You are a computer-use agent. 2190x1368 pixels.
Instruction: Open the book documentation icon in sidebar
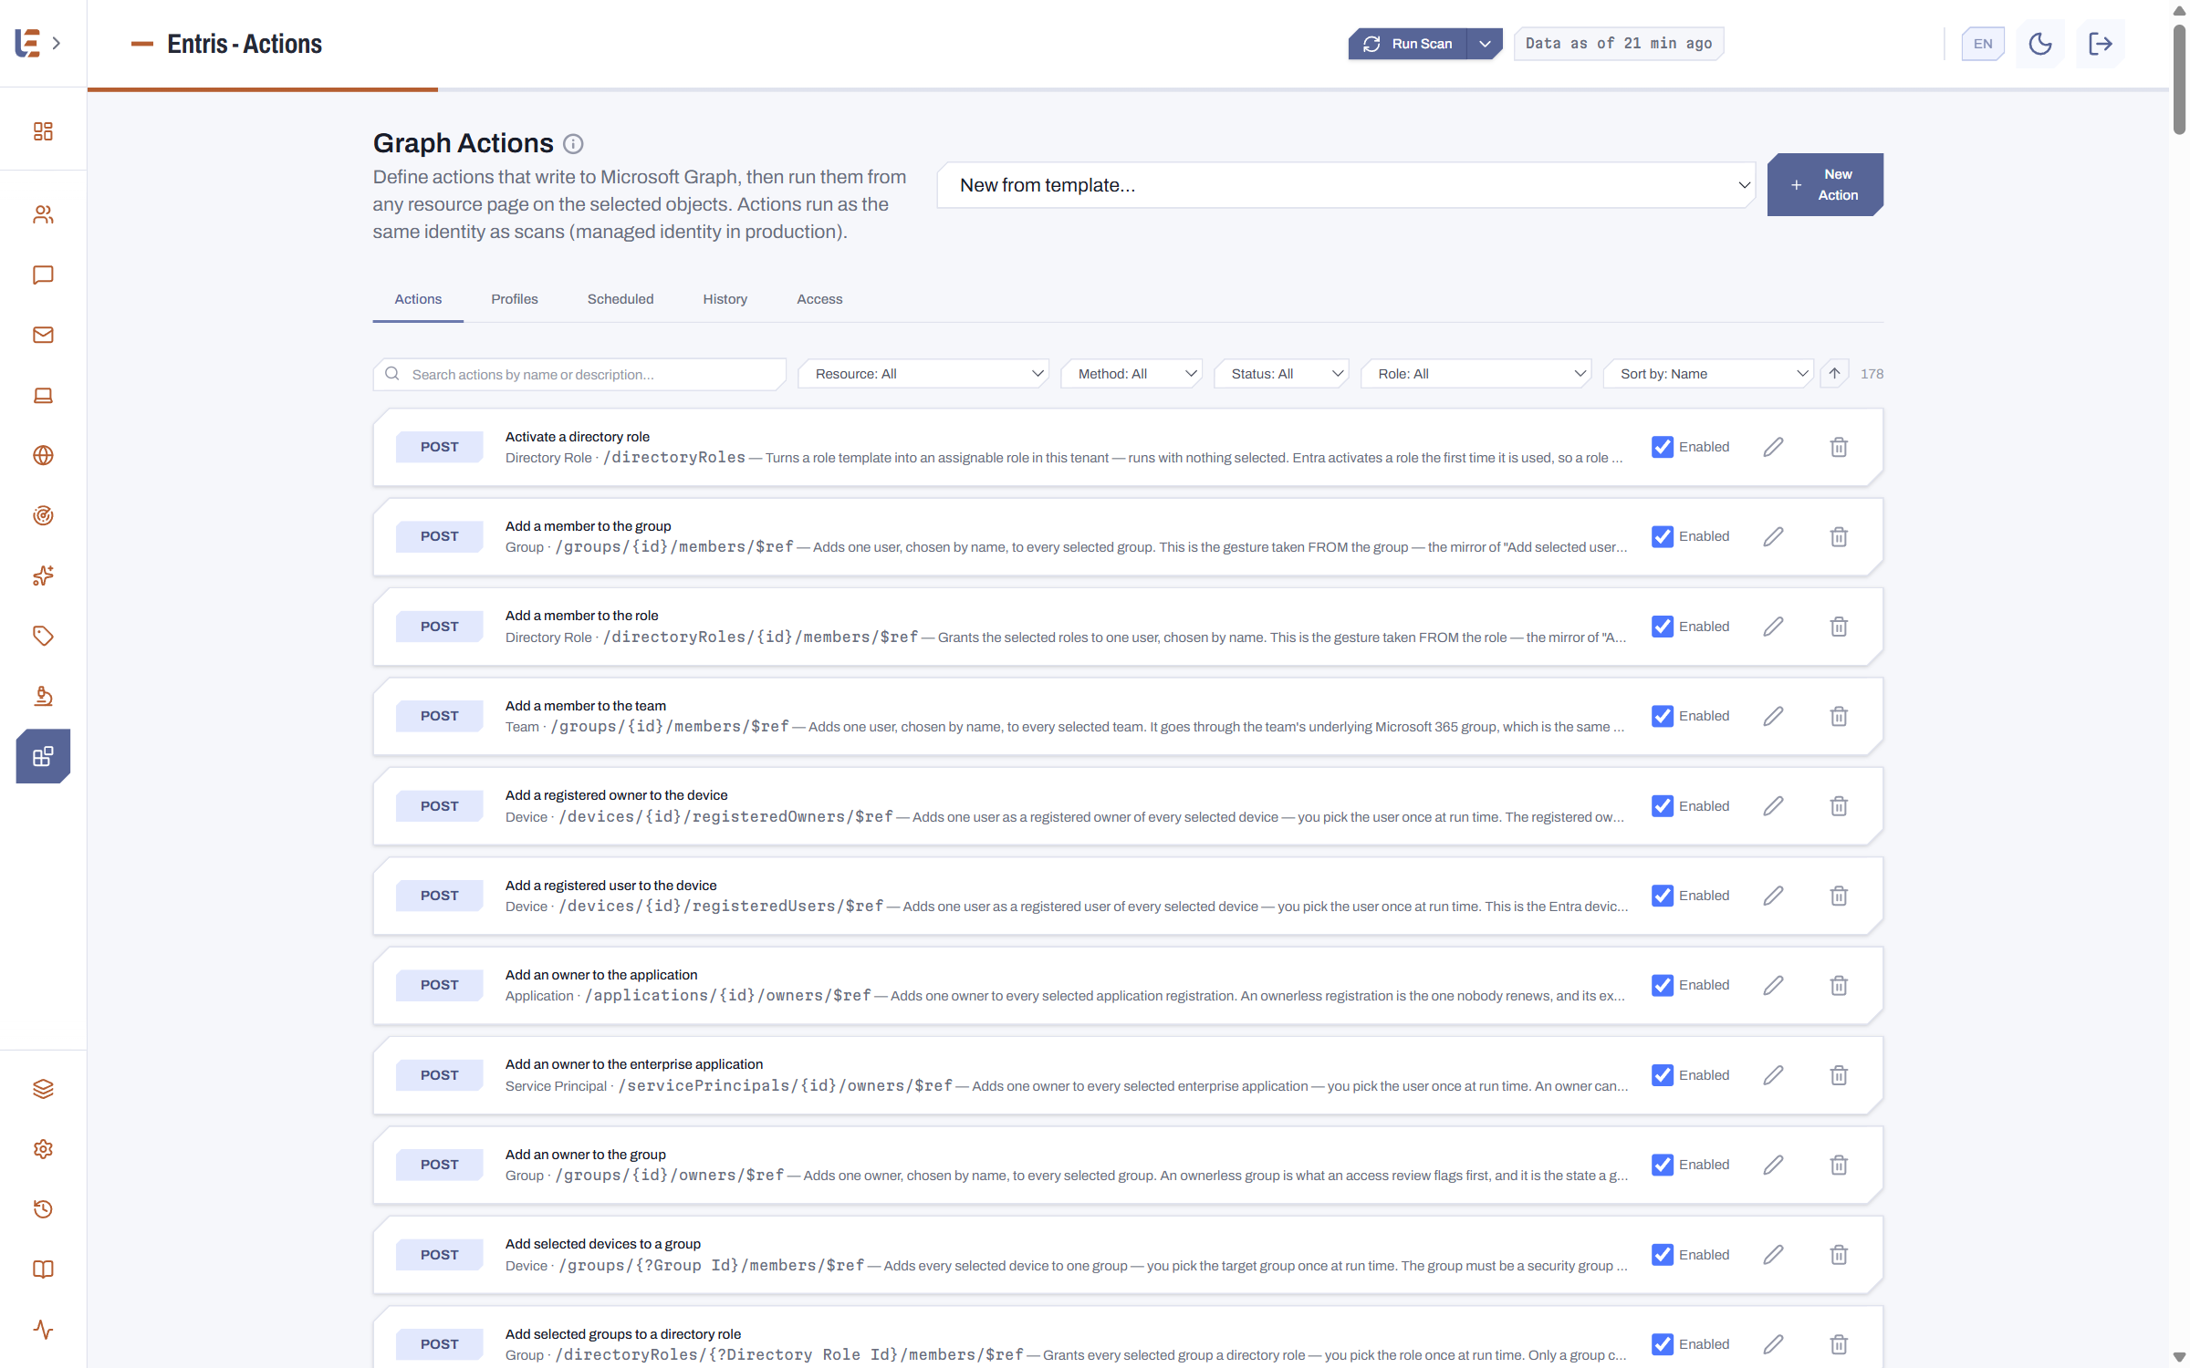point(43,1270)
